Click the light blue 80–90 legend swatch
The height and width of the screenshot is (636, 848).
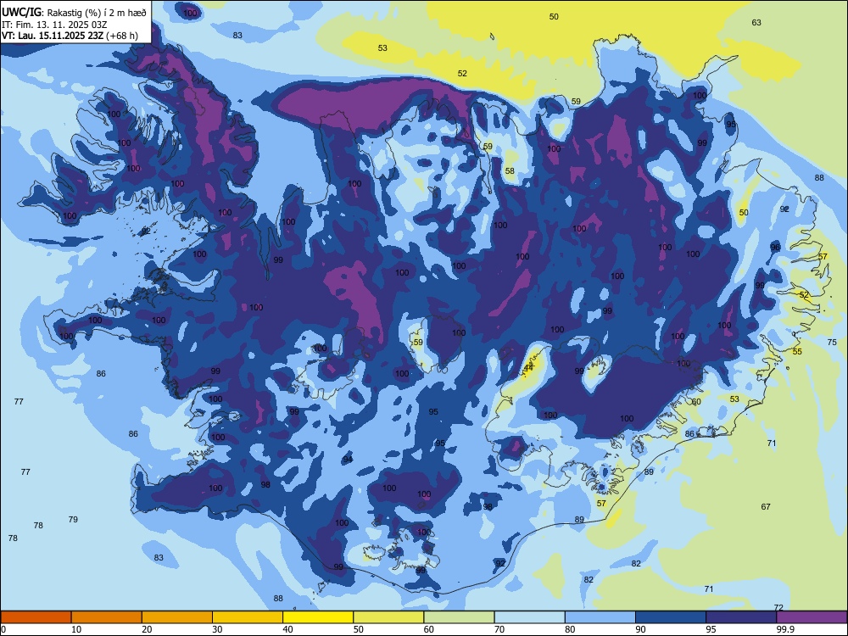[600, 617]
